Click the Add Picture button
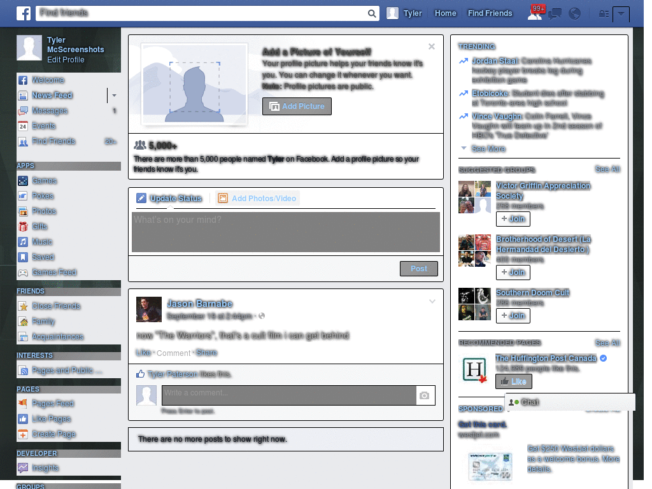This screenshot has height=489, width=652. pyautogui.click(x=297, y=106)
